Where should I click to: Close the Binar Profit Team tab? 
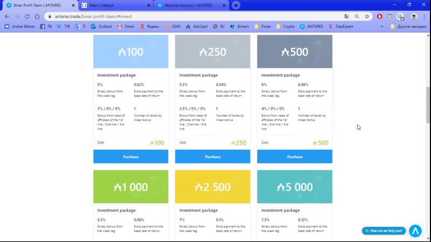(x=73, y=5)
